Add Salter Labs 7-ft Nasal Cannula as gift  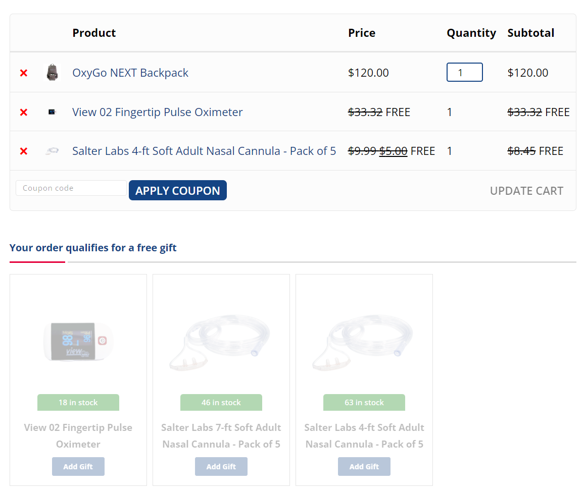click(221, 466)
